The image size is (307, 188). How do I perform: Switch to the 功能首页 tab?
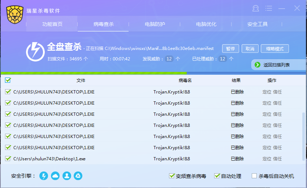pos(52,24)
